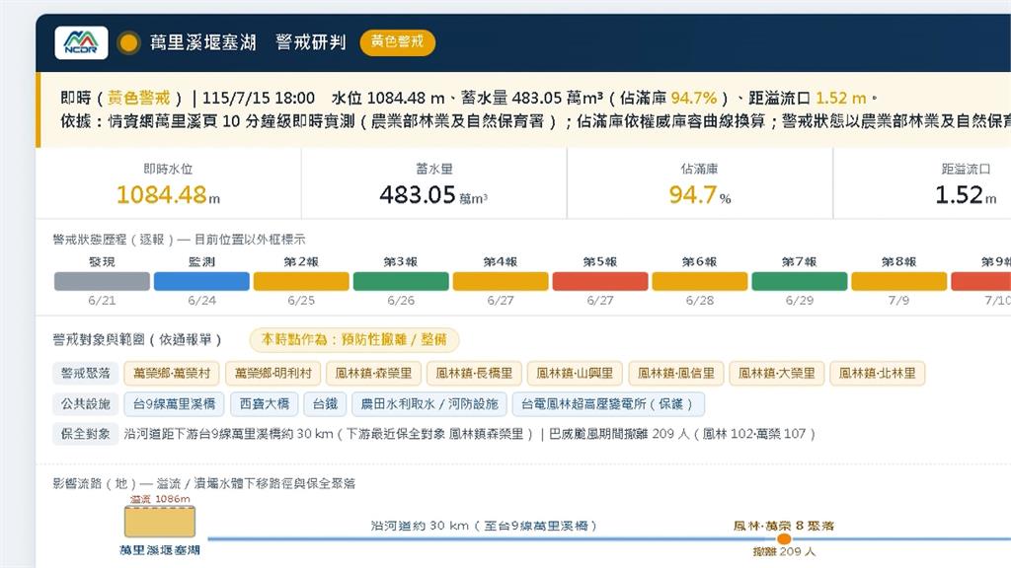Select the green 第7報 6/29 bar
Image resolution: width=1011 pixels, height=568 pixels.
pyautogui.click(x=800, y=281)
